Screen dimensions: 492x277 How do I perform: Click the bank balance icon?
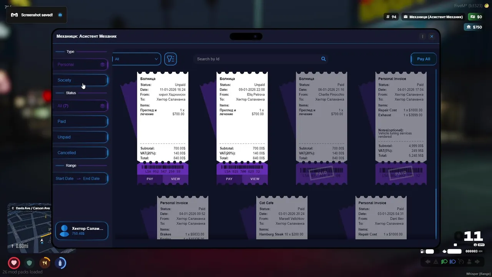(x=469, y=27)
